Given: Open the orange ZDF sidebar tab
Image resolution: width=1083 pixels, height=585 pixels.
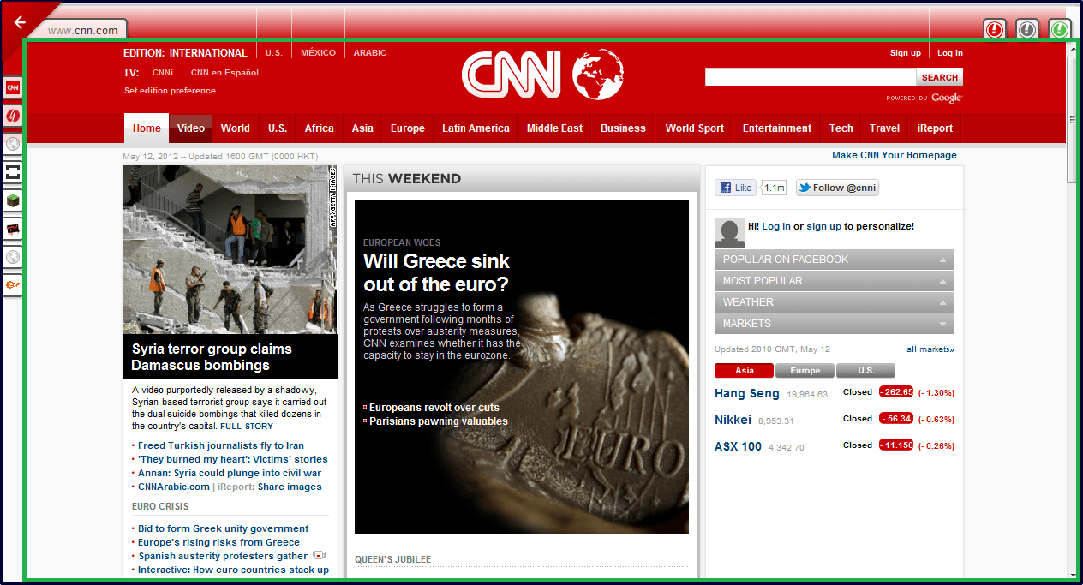Looking at the screenshot, I should (13, 284).
